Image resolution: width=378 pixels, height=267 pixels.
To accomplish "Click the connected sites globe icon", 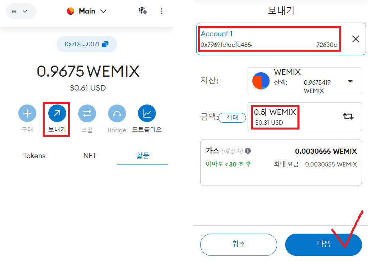I will pos(142,11).
